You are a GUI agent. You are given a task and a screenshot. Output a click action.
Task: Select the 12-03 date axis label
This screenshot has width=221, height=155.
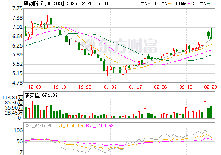tap(35, 87)
